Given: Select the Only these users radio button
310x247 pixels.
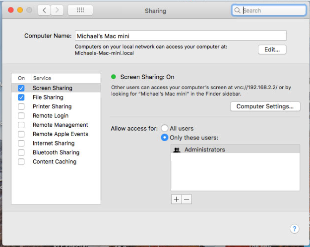Looking at the screenshot, I should click(165, 138).
